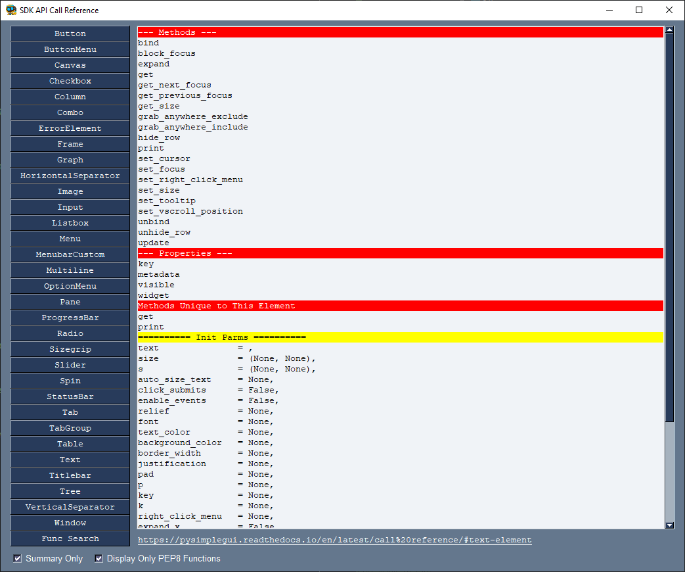Open the Canvas element reference
This screenshot has width=685, height=572.
point(70,64)
